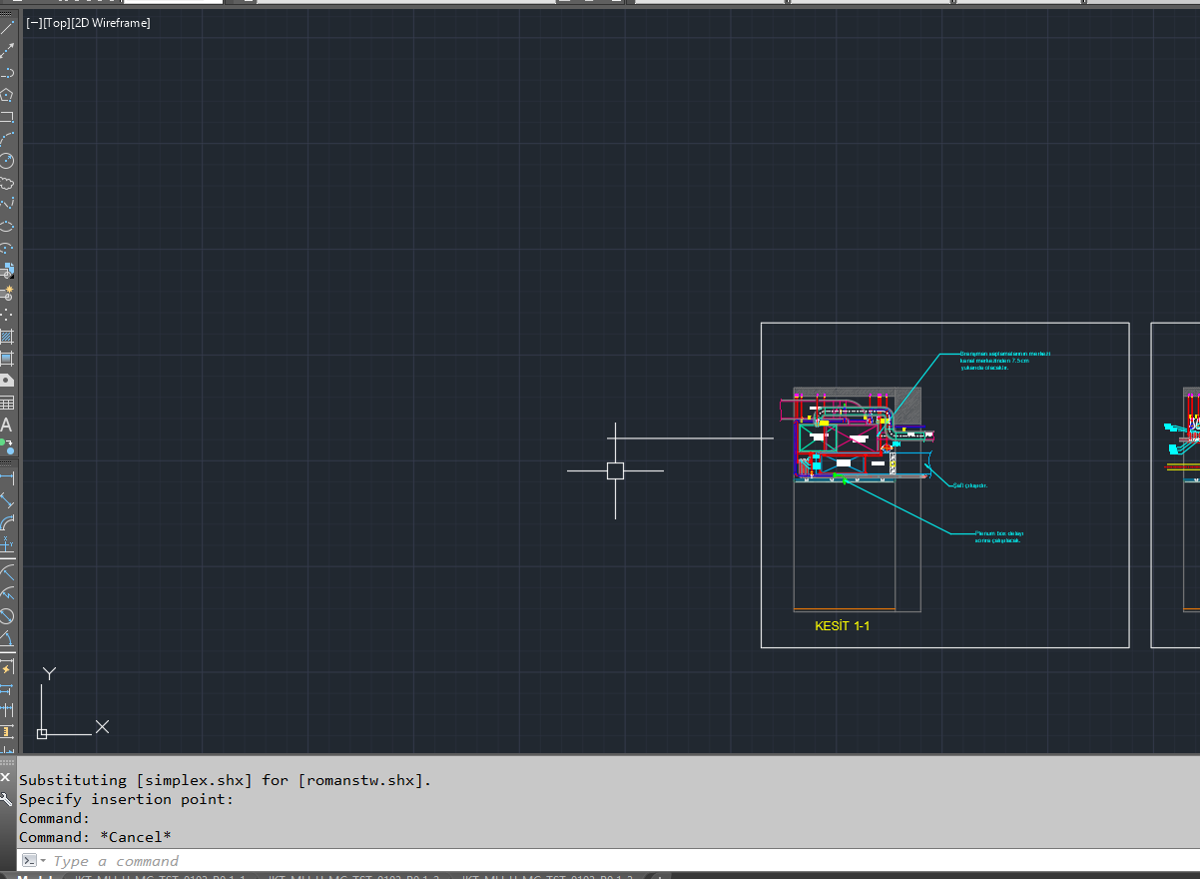Image resolution: width=1200 pixels, height=879 pixels.
Task: Select the Diameter dimension tool
Action: [x=7, y=616]
